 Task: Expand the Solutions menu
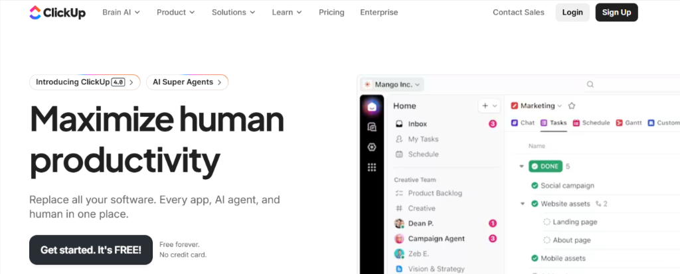pos(234,13)
